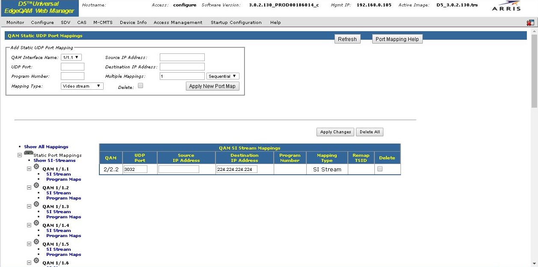This screenshot has width=538, height=267.
Task: Click the SI Stream mapping type cell
Action: (x=327, y=170)
